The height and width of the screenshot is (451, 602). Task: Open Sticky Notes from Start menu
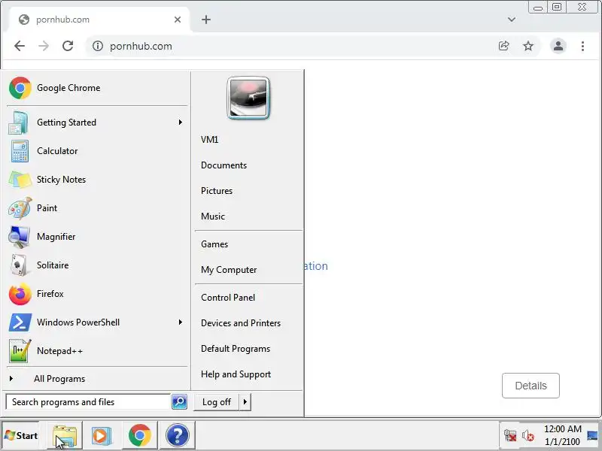[97, 180]
